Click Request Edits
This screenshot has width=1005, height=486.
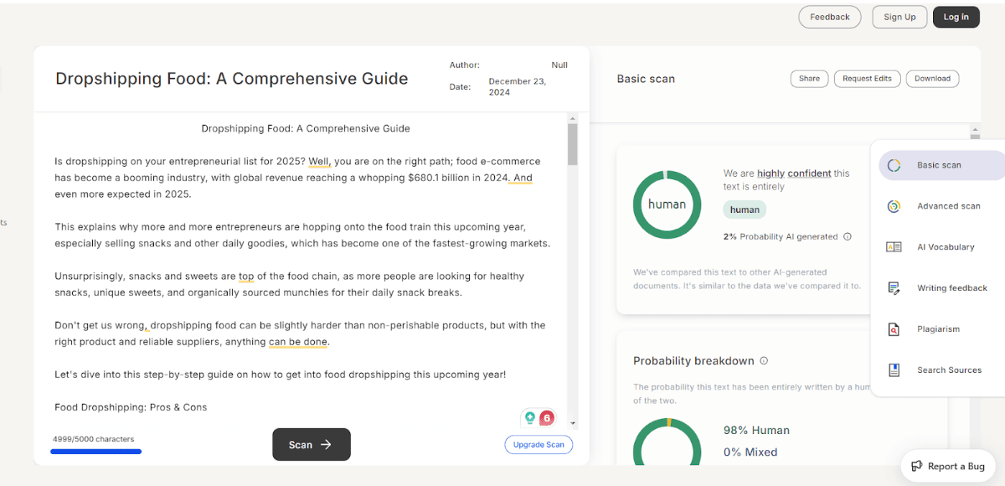[867, 79]
